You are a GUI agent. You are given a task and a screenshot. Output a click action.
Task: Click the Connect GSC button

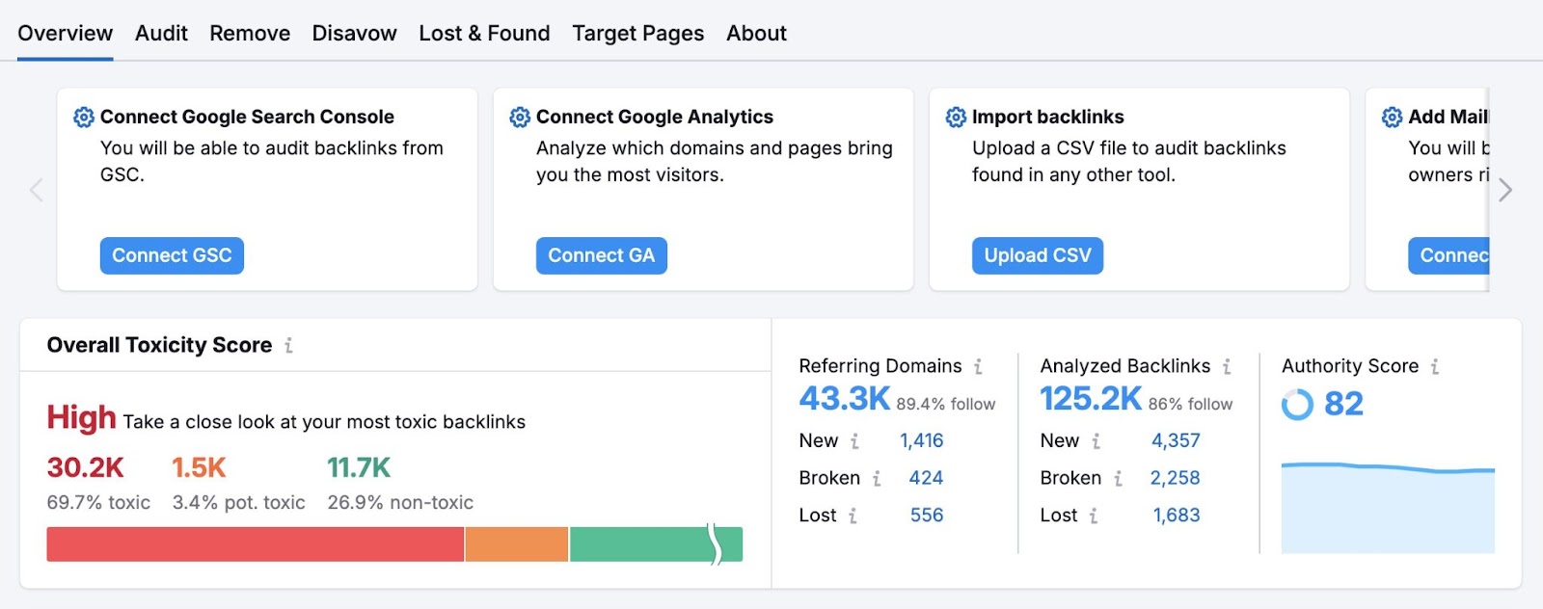point(171,255)
